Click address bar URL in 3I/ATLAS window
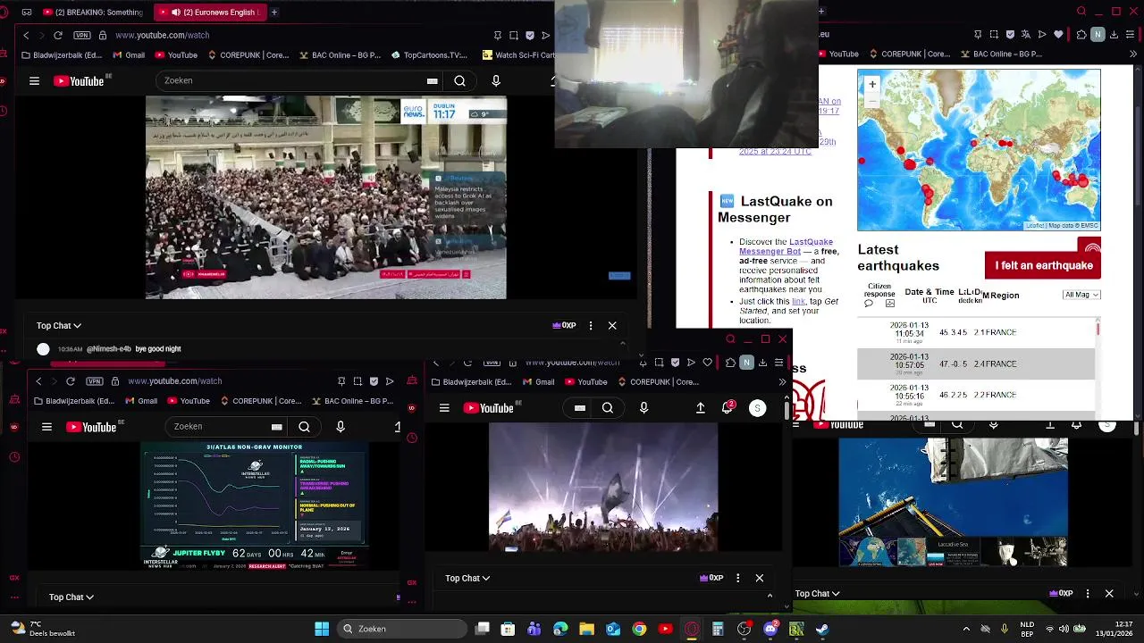This screenshot has width=1144, height=643. pos(175,381)
